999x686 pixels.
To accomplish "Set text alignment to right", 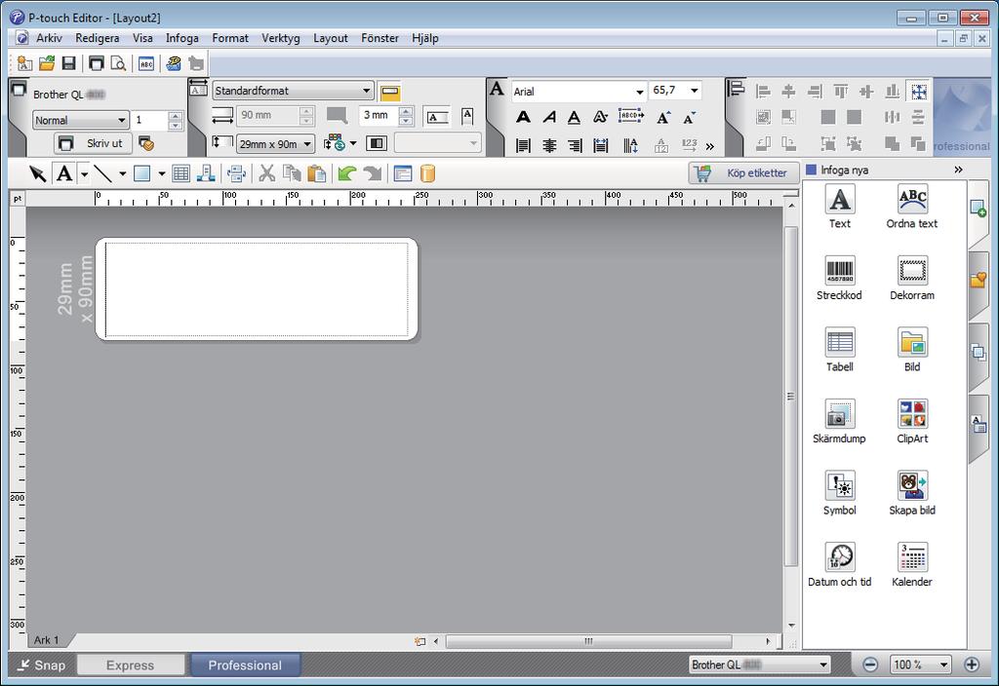I will point(575,146).
